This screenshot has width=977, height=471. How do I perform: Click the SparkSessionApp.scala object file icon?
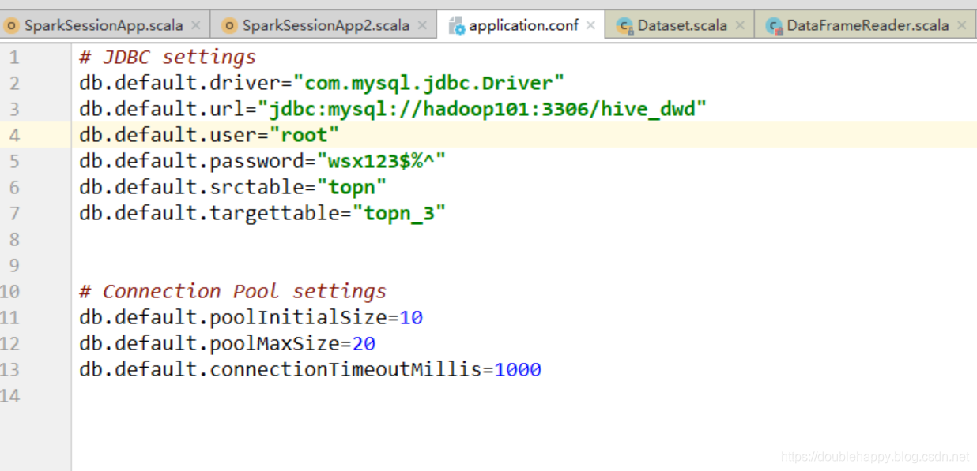12,25
